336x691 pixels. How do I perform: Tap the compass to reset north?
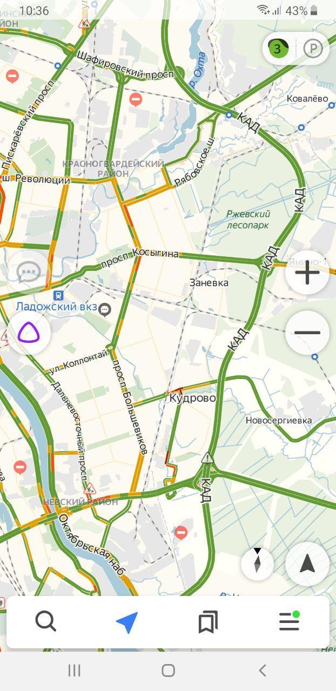257,563
